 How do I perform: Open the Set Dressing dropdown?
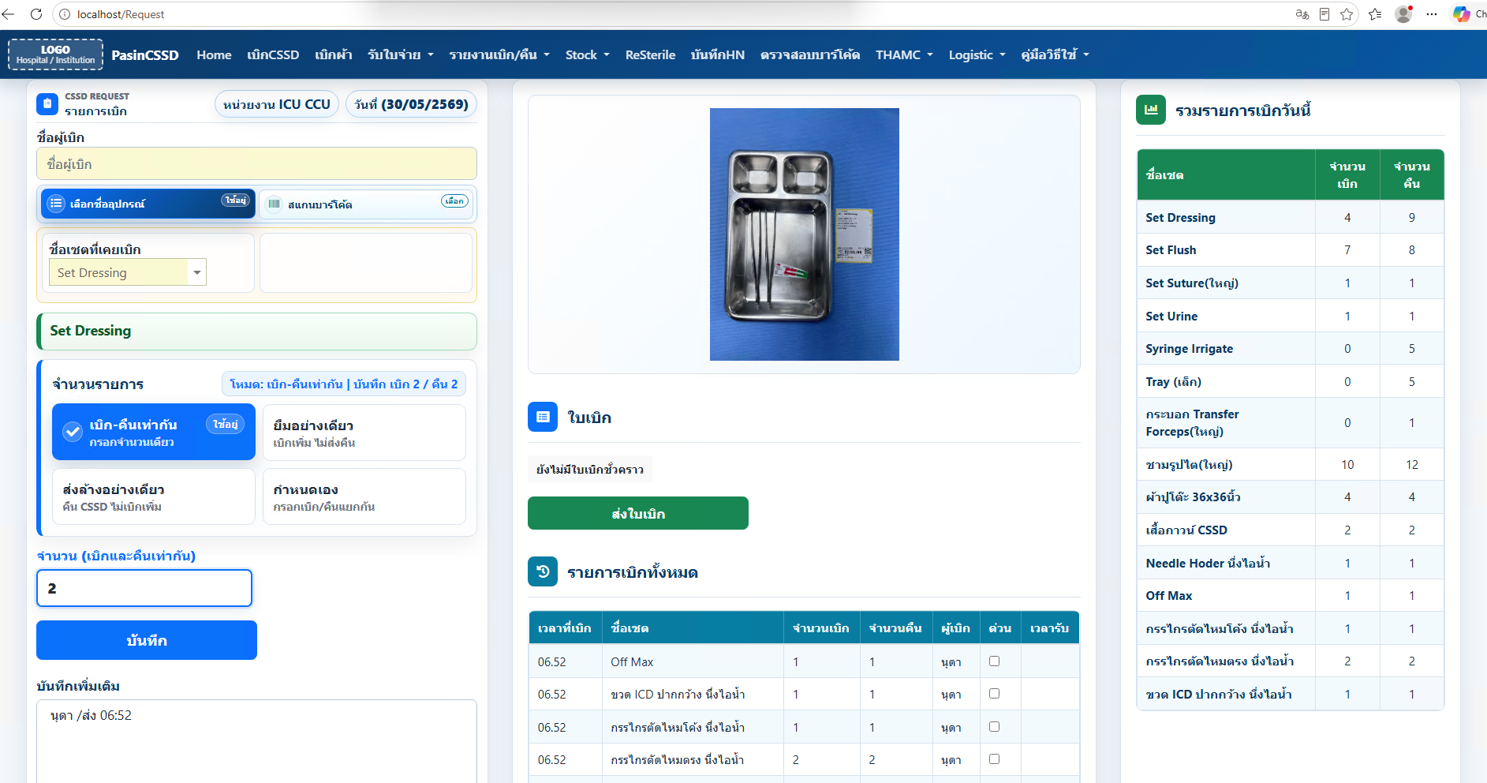pos(128,272)
